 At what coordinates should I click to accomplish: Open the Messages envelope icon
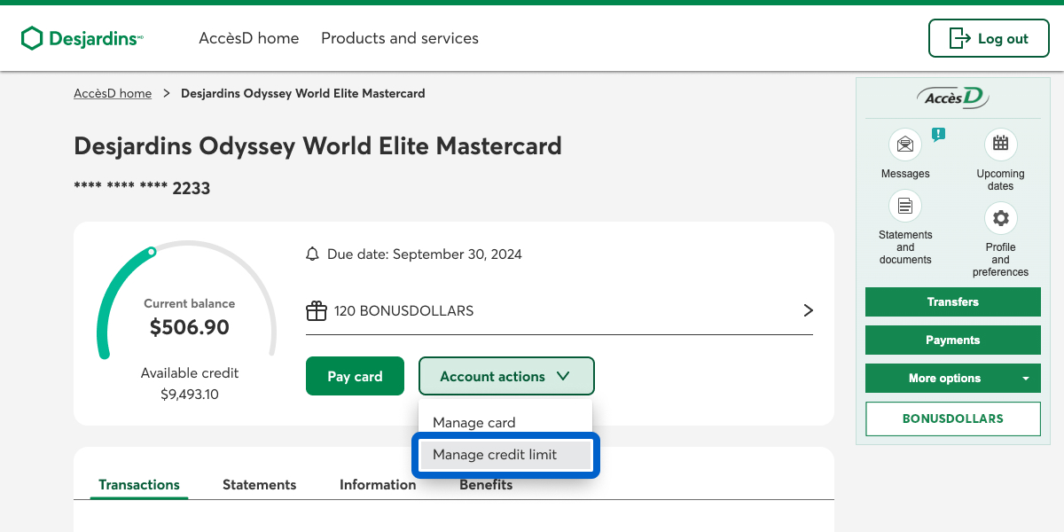point(905,145)
